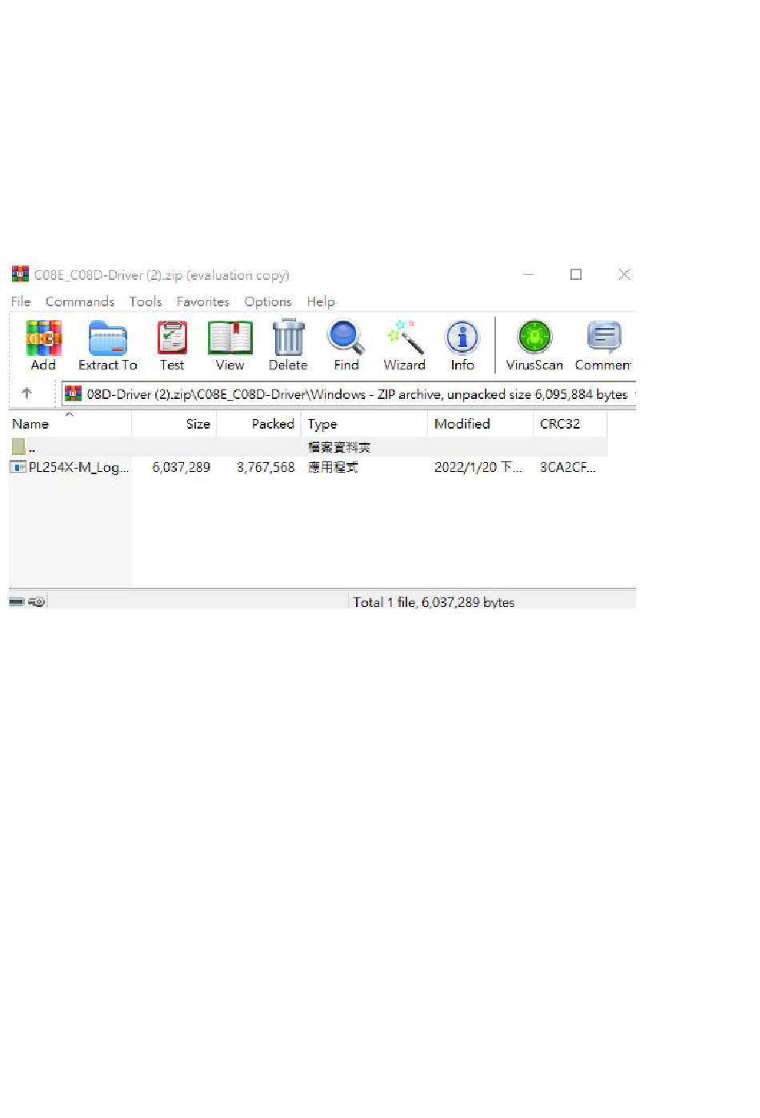This screenshot has height=1118, width=760.
Task: Sort by the Size column header
Action: 174,424
